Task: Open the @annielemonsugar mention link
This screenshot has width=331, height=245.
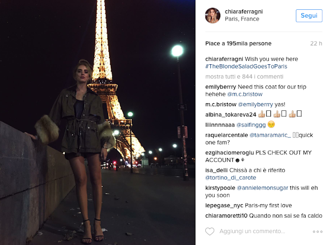Action: click(262, 188)
